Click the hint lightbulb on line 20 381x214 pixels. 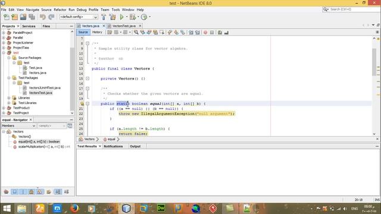coord(82,103)
